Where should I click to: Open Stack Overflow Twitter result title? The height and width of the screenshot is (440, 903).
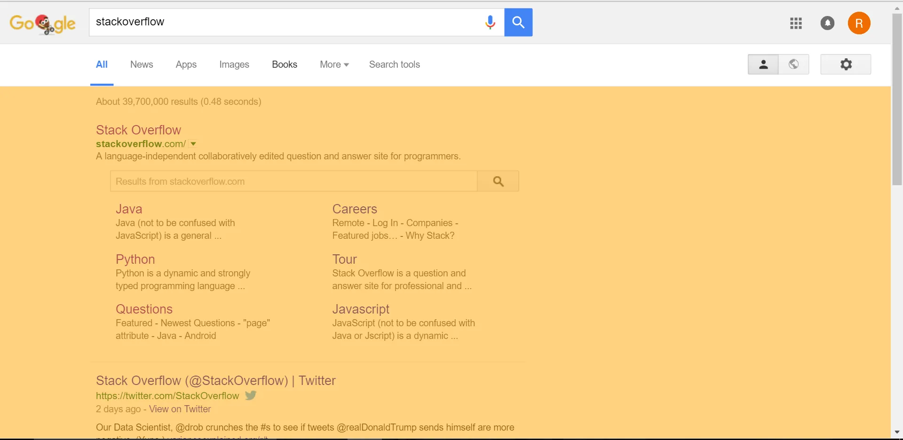[216, 381]
